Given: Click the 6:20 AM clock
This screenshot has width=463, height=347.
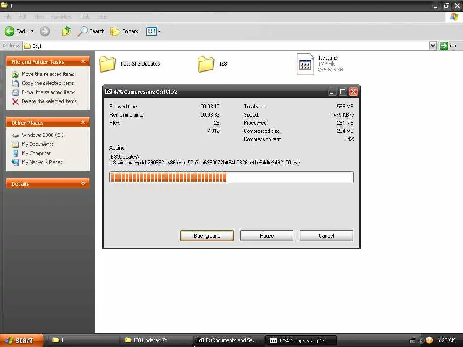Looking at the screenshot, I should [446, 340].
